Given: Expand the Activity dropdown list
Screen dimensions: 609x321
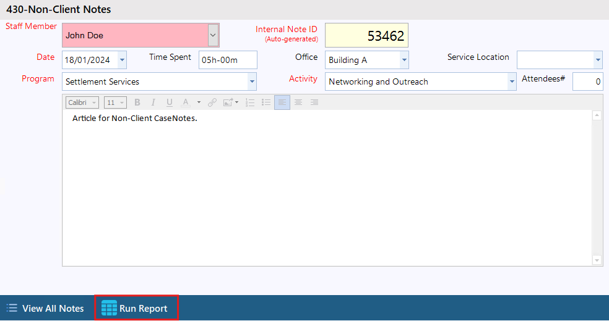Looking at the screenshot, I should click(x=511, y=81).
